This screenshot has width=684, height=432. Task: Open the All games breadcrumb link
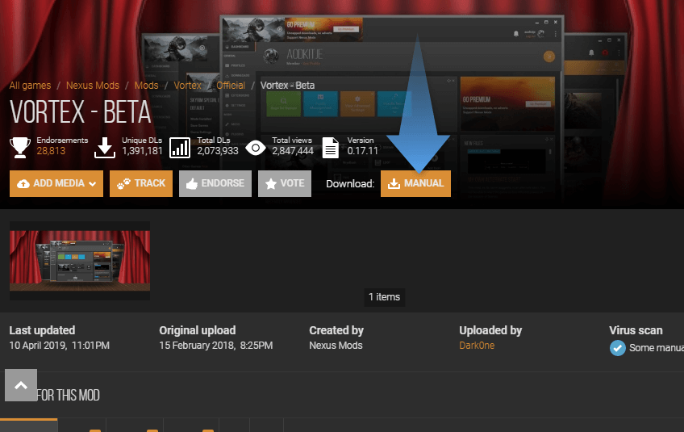[x=30, y=85]
